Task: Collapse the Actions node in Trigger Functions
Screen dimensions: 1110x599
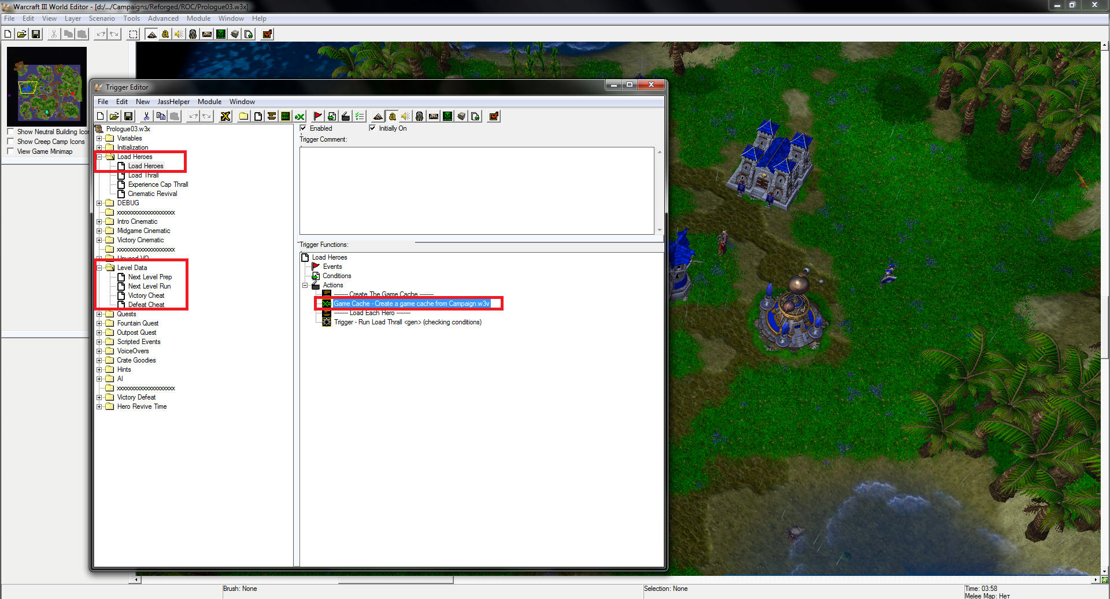Action: (305, 285)
